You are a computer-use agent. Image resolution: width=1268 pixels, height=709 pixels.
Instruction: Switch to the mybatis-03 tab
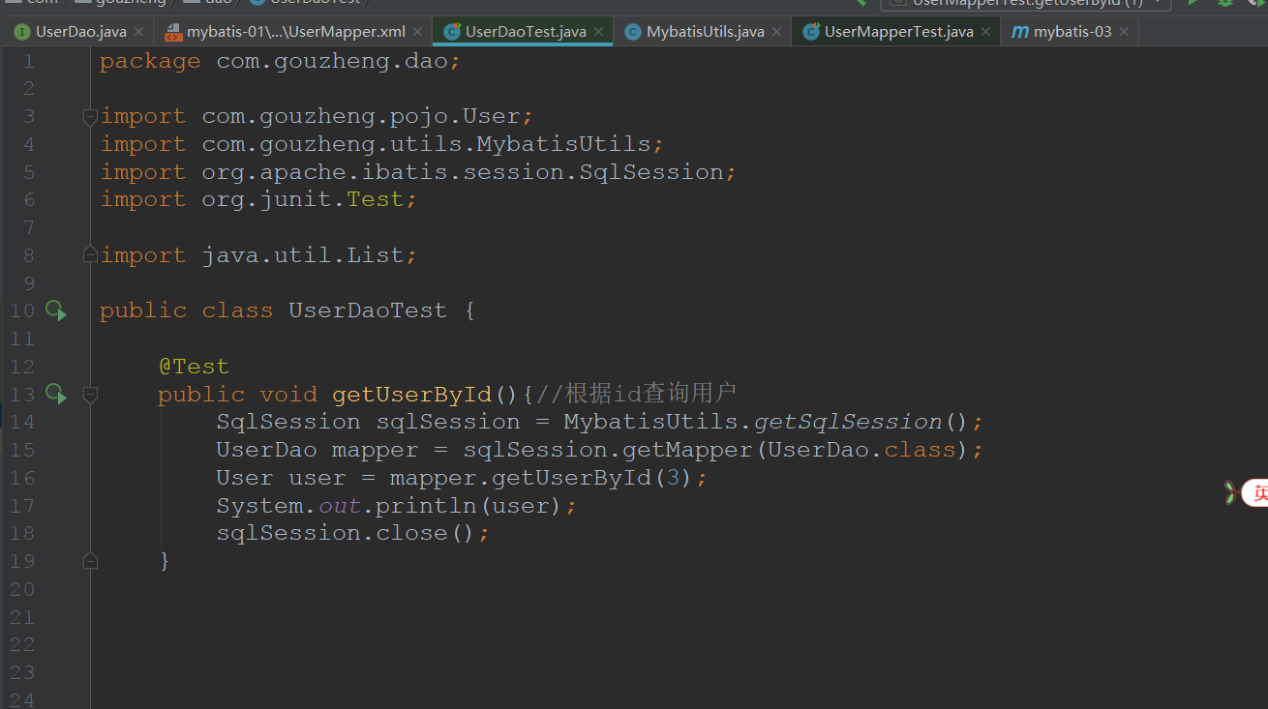coord(1072,32)
